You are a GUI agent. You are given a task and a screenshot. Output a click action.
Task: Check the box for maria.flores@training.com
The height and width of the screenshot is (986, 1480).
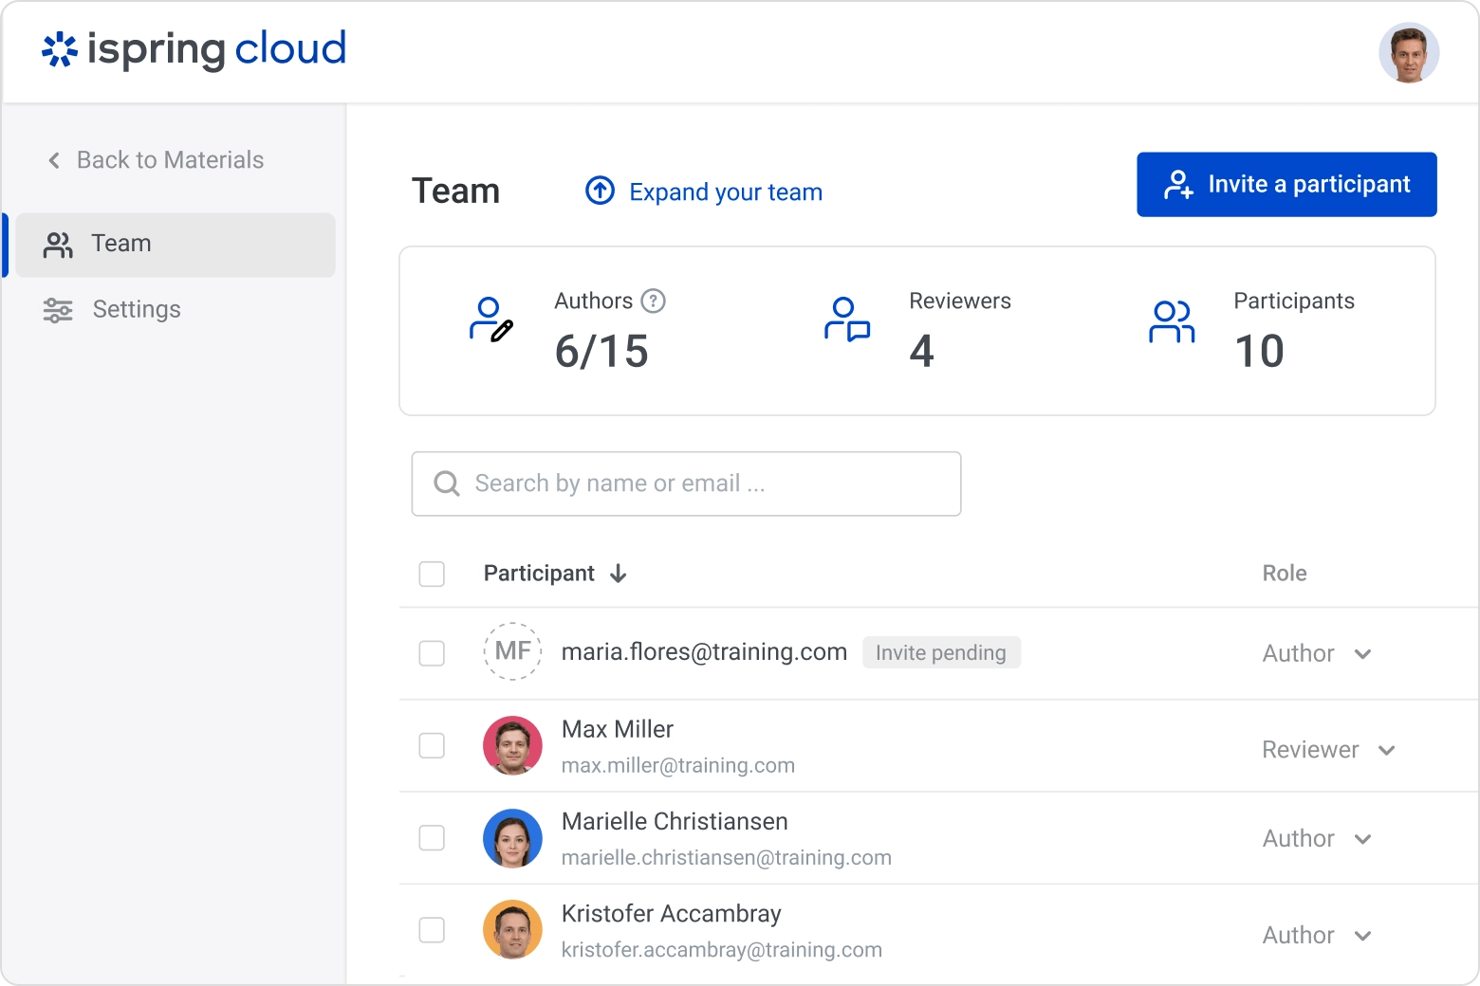coord(432,653)
